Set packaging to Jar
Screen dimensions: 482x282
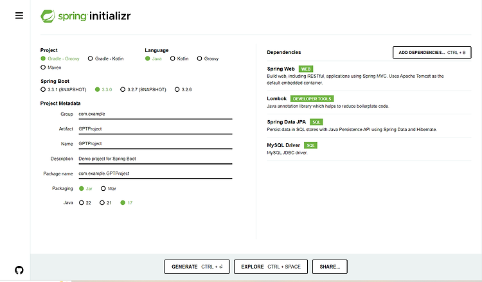(x=85, y=189)
